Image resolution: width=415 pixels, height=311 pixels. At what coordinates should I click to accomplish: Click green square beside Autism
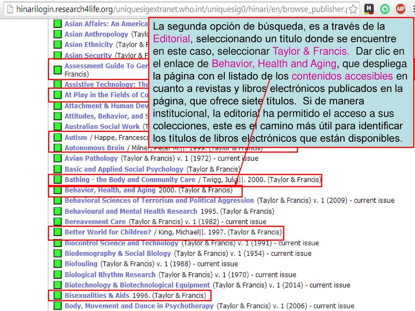pyautogui.click(x=58, y=137)
